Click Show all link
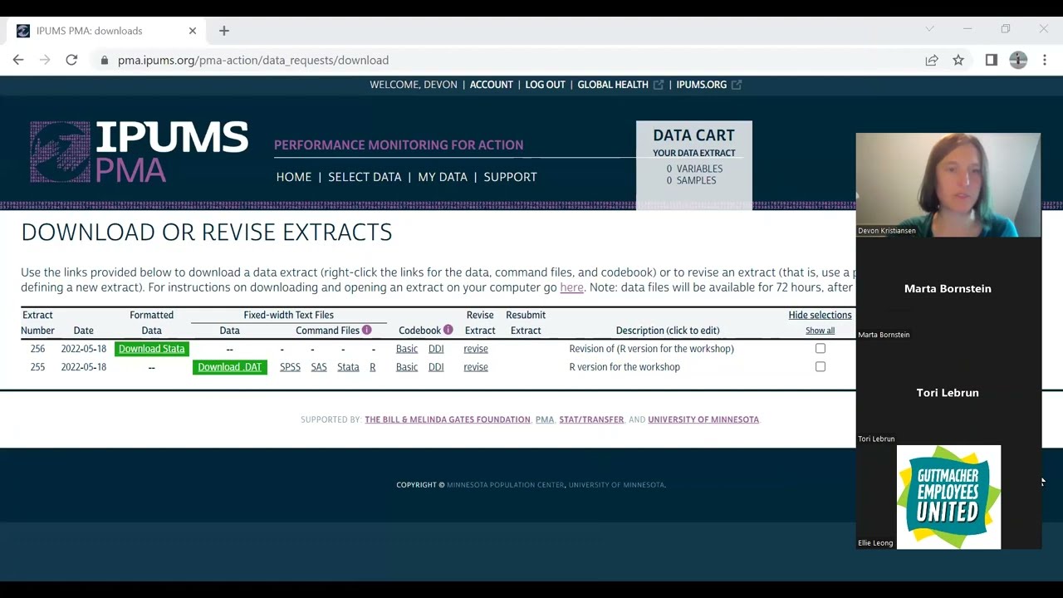Viewport: 1063px width, 598px height. (x=820, y=331)
